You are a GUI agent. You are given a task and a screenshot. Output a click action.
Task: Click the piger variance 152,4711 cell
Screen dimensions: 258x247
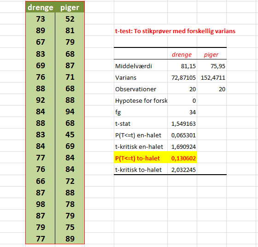click(211, 77)
